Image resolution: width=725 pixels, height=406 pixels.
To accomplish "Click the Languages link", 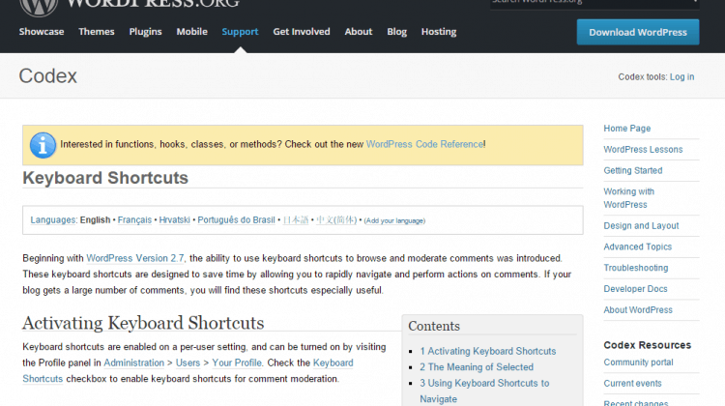I will (53, 219).
